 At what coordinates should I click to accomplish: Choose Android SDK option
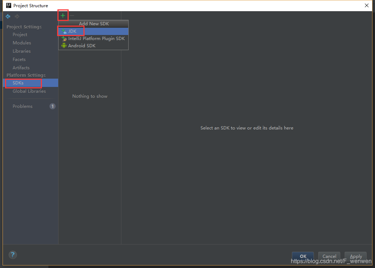point(94,45)
